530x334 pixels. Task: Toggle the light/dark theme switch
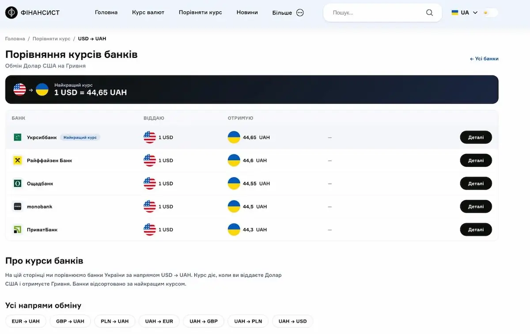pyautogui.click(x=490, y=13)
